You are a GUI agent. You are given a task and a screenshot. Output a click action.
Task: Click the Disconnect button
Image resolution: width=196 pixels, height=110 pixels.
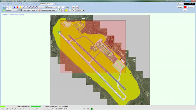[x=191, y=7]
